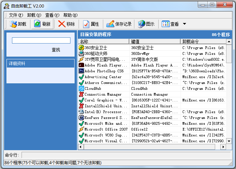Select the 360安全卫士 program icon in list
236x169 pixels.
pos(81,48)
